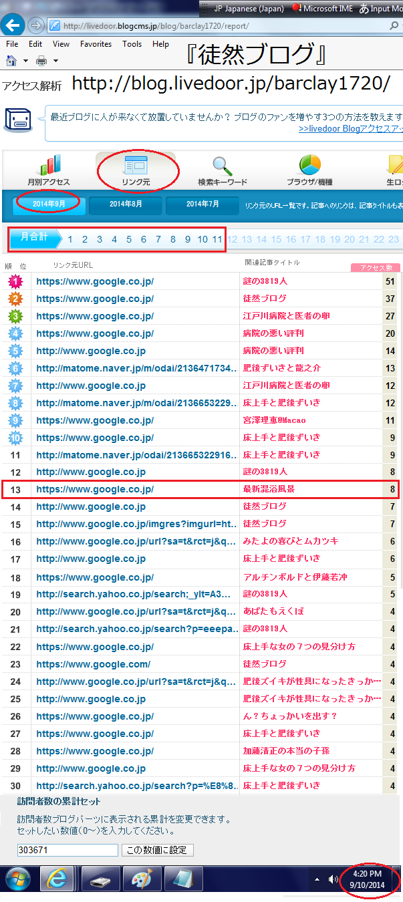The height and width of the screenshot is (902, 403).
Task: Open rank 1 https://www.google.co.jp/ link
Action: pos(95,281)
